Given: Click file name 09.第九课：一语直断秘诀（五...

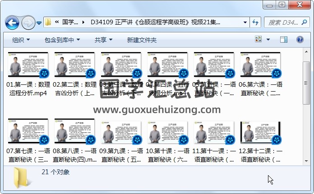Looking at the screenshot, I should [121, 155].
